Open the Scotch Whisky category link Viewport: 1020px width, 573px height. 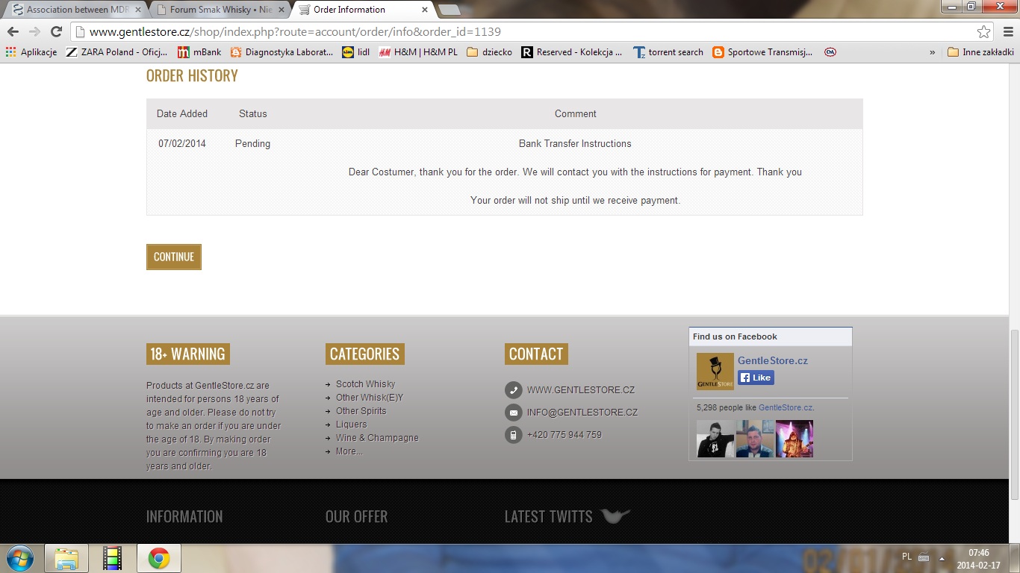tap(365, 384)
